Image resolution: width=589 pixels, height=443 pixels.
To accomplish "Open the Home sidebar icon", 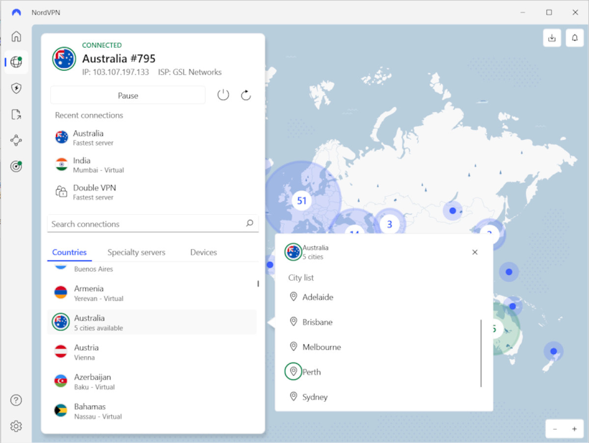I will [16, 36].
